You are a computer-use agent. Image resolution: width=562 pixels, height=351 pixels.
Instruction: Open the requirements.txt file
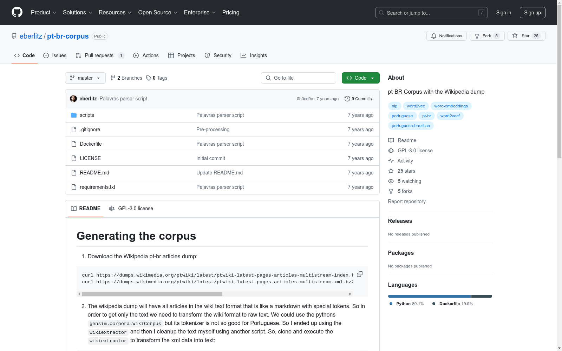tap(97, 187)
